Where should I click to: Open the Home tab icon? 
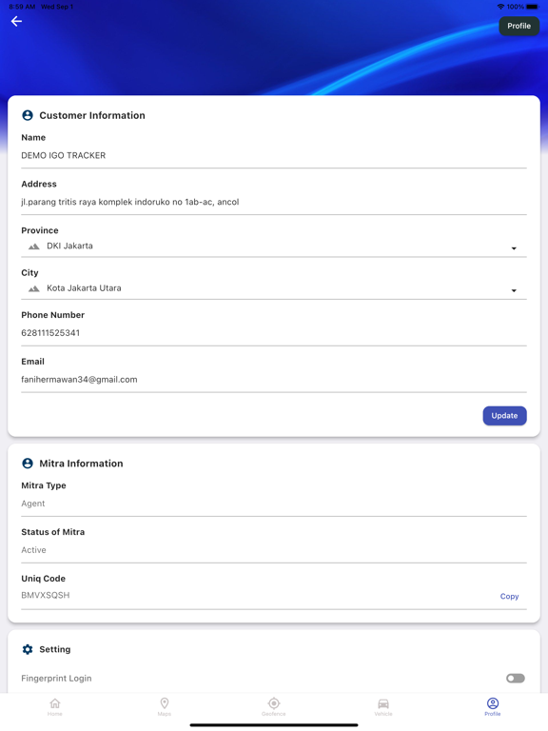point(55,703)
